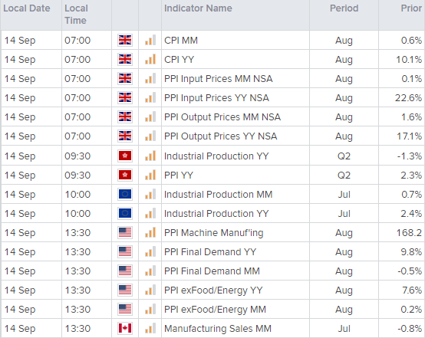
Task: Select the PPI Machine Manuf'ing indicator
Action: coord(213,233)
